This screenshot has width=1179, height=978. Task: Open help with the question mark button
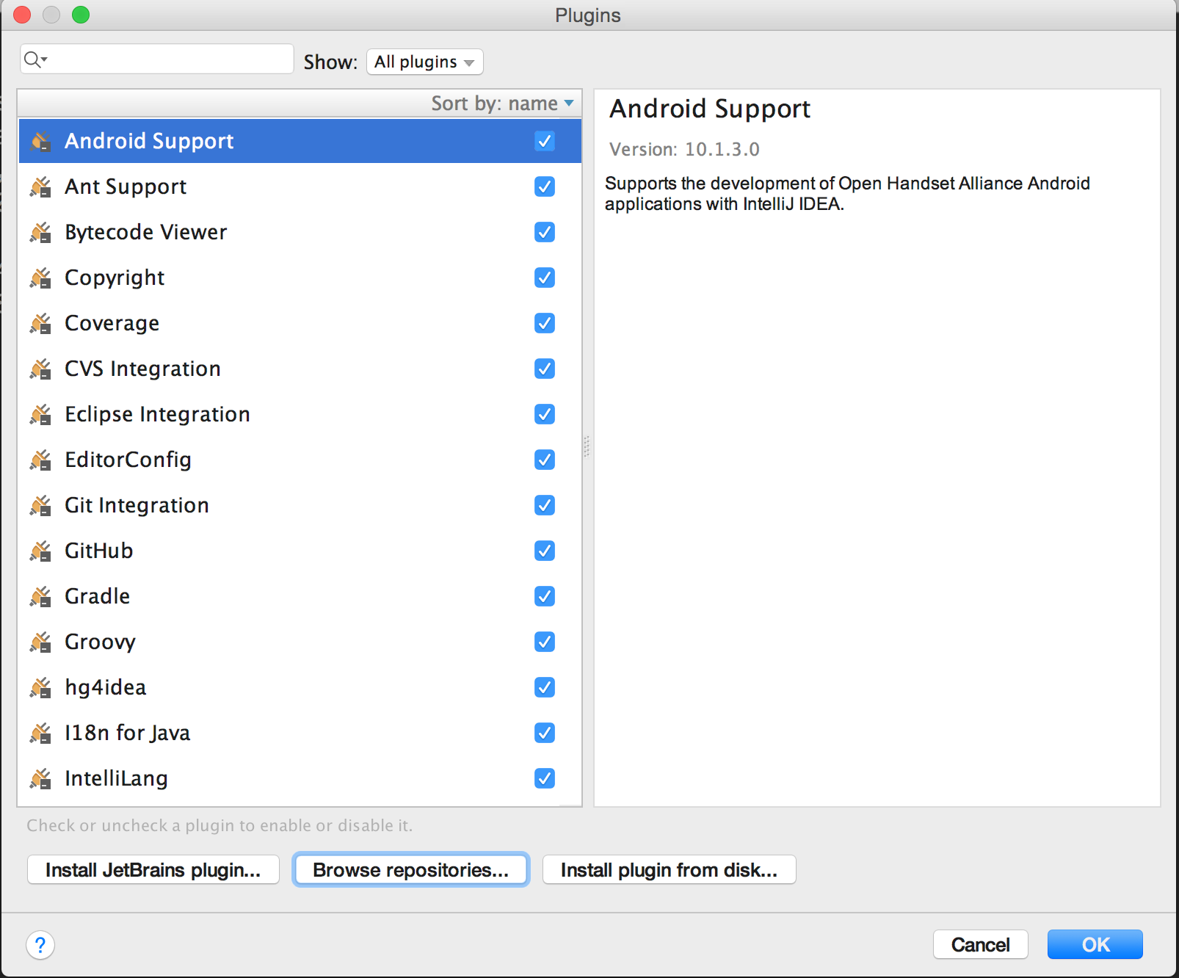pyautogui.click(x=40, y=945)
